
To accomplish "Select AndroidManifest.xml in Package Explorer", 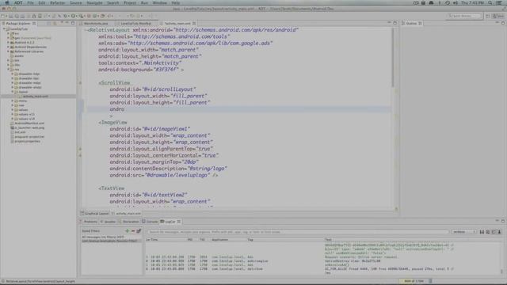I will pos(29,123).
